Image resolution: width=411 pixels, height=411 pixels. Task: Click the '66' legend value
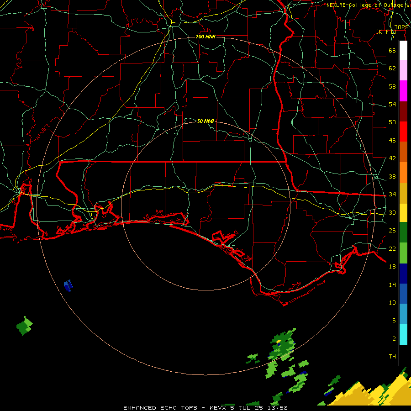[392, 50]
